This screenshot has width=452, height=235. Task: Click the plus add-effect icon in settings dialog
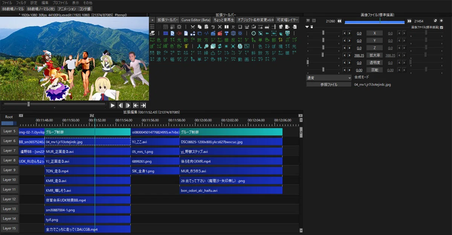[441, 21]
